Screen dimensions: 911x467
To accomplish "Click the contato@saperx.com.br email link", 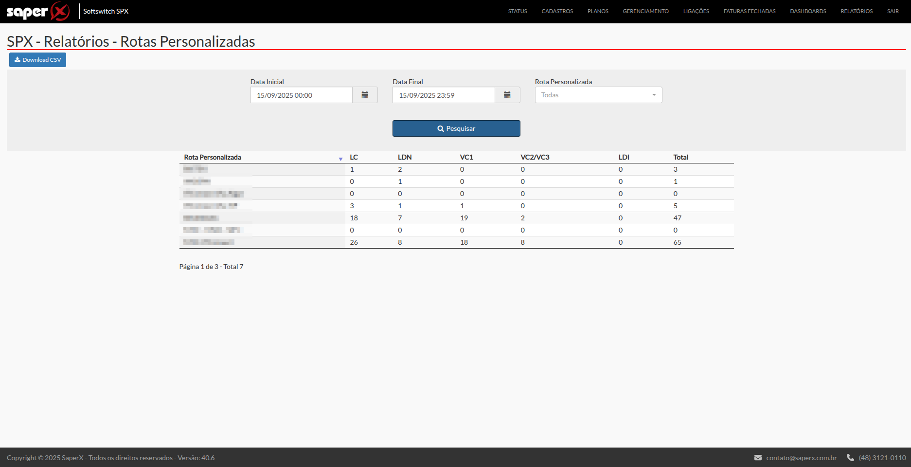I will tap(801, 458).
